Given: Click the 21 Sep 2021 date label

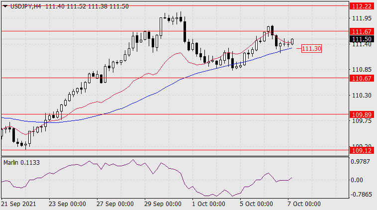Looking at the screenshot, I should click(19, 204).
